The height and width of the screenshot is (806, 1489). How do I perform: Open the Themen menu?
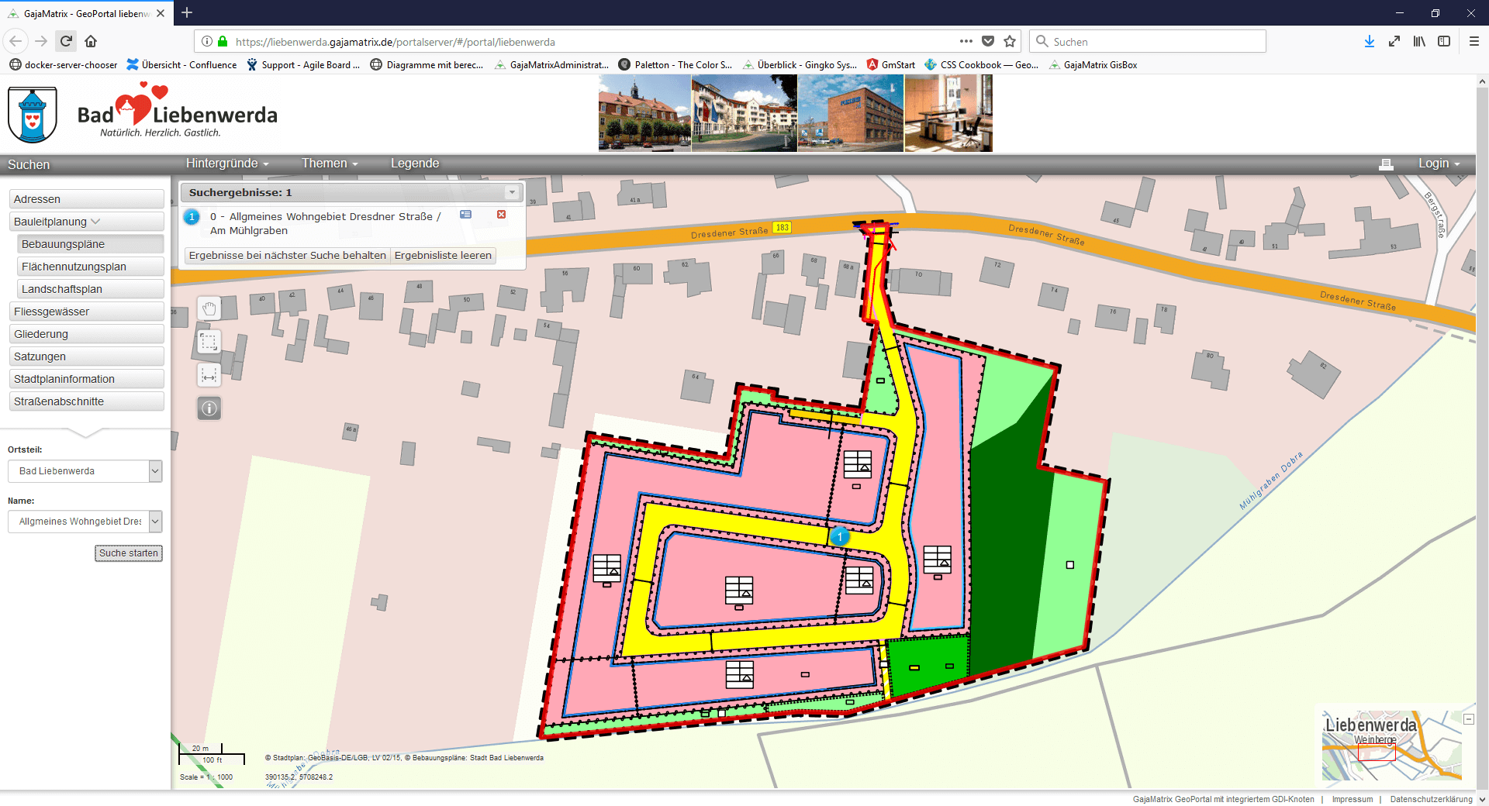[x=330, y=164]
